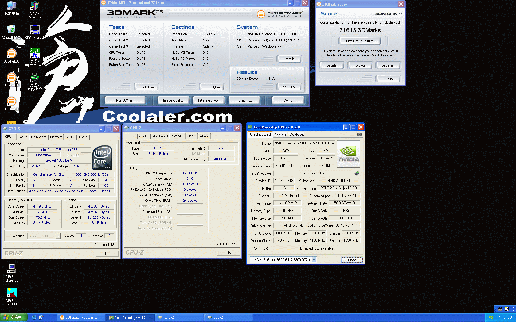The image size is (516, 322).
Task: Open the 3DMark03 desktop shortcut
Action: (11, 56)
